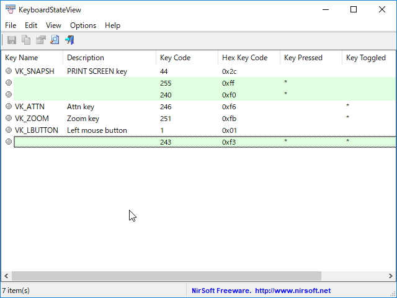The image size is (397, 298).
Task: Click the horizontal scrollbar right arrow
Action: click(x=391, y=276)
